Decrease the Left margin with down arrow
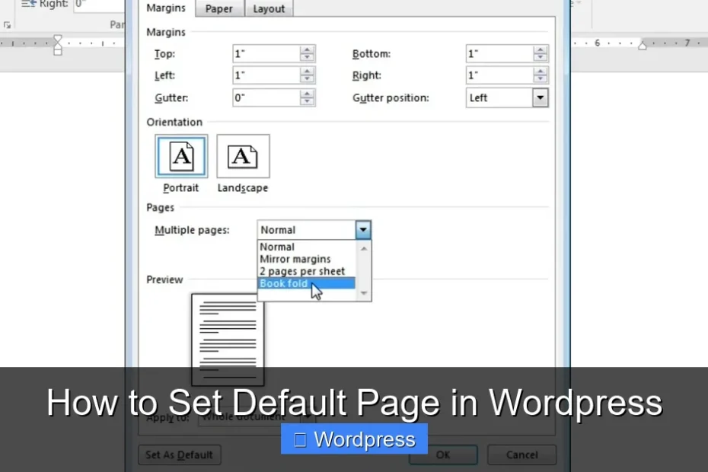708x472 pixels. coord(307,79)
